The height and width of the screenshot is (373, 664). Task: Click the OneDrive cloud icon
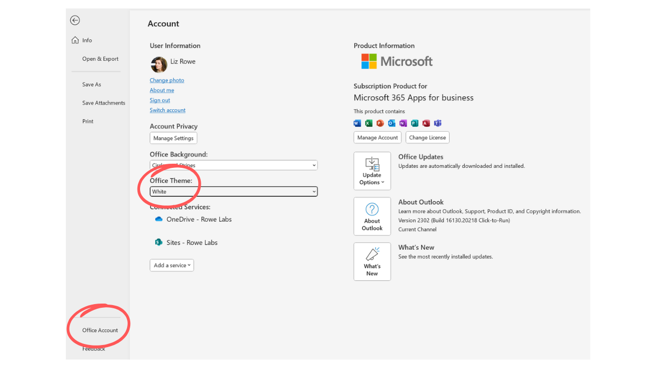click(159, 219)
